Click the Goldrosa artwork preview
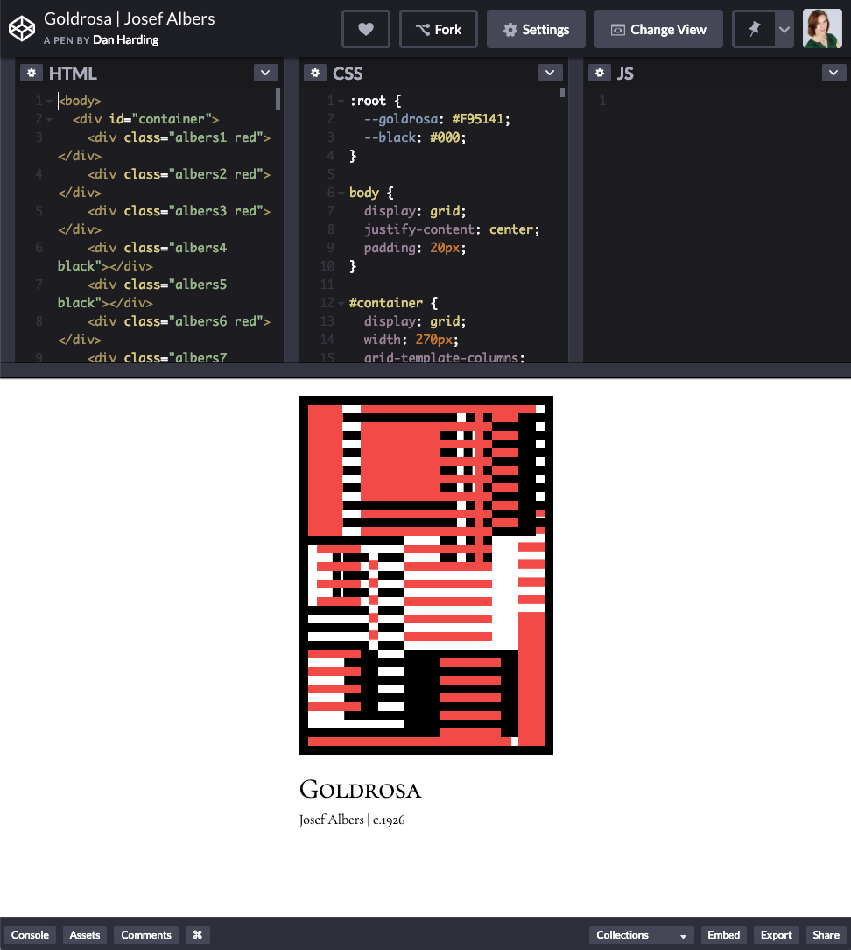Image resolution: width=851 pixels, height=950 pixels. 425,575
